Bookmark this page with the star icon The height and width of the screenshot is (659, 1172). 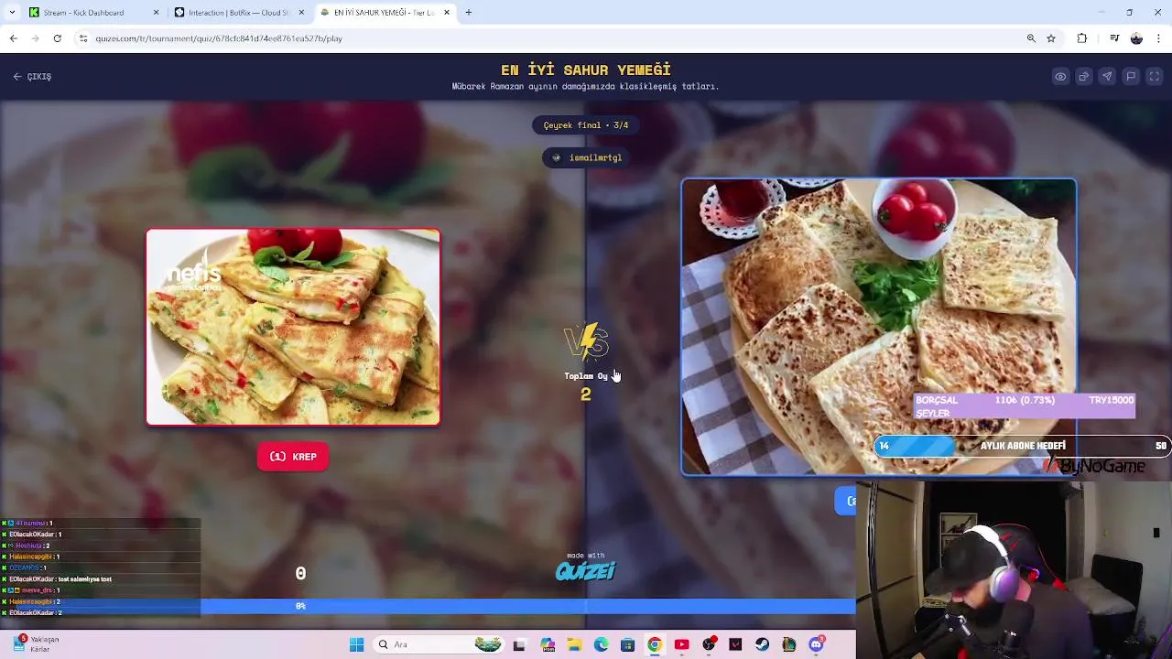coord(1051,38)
